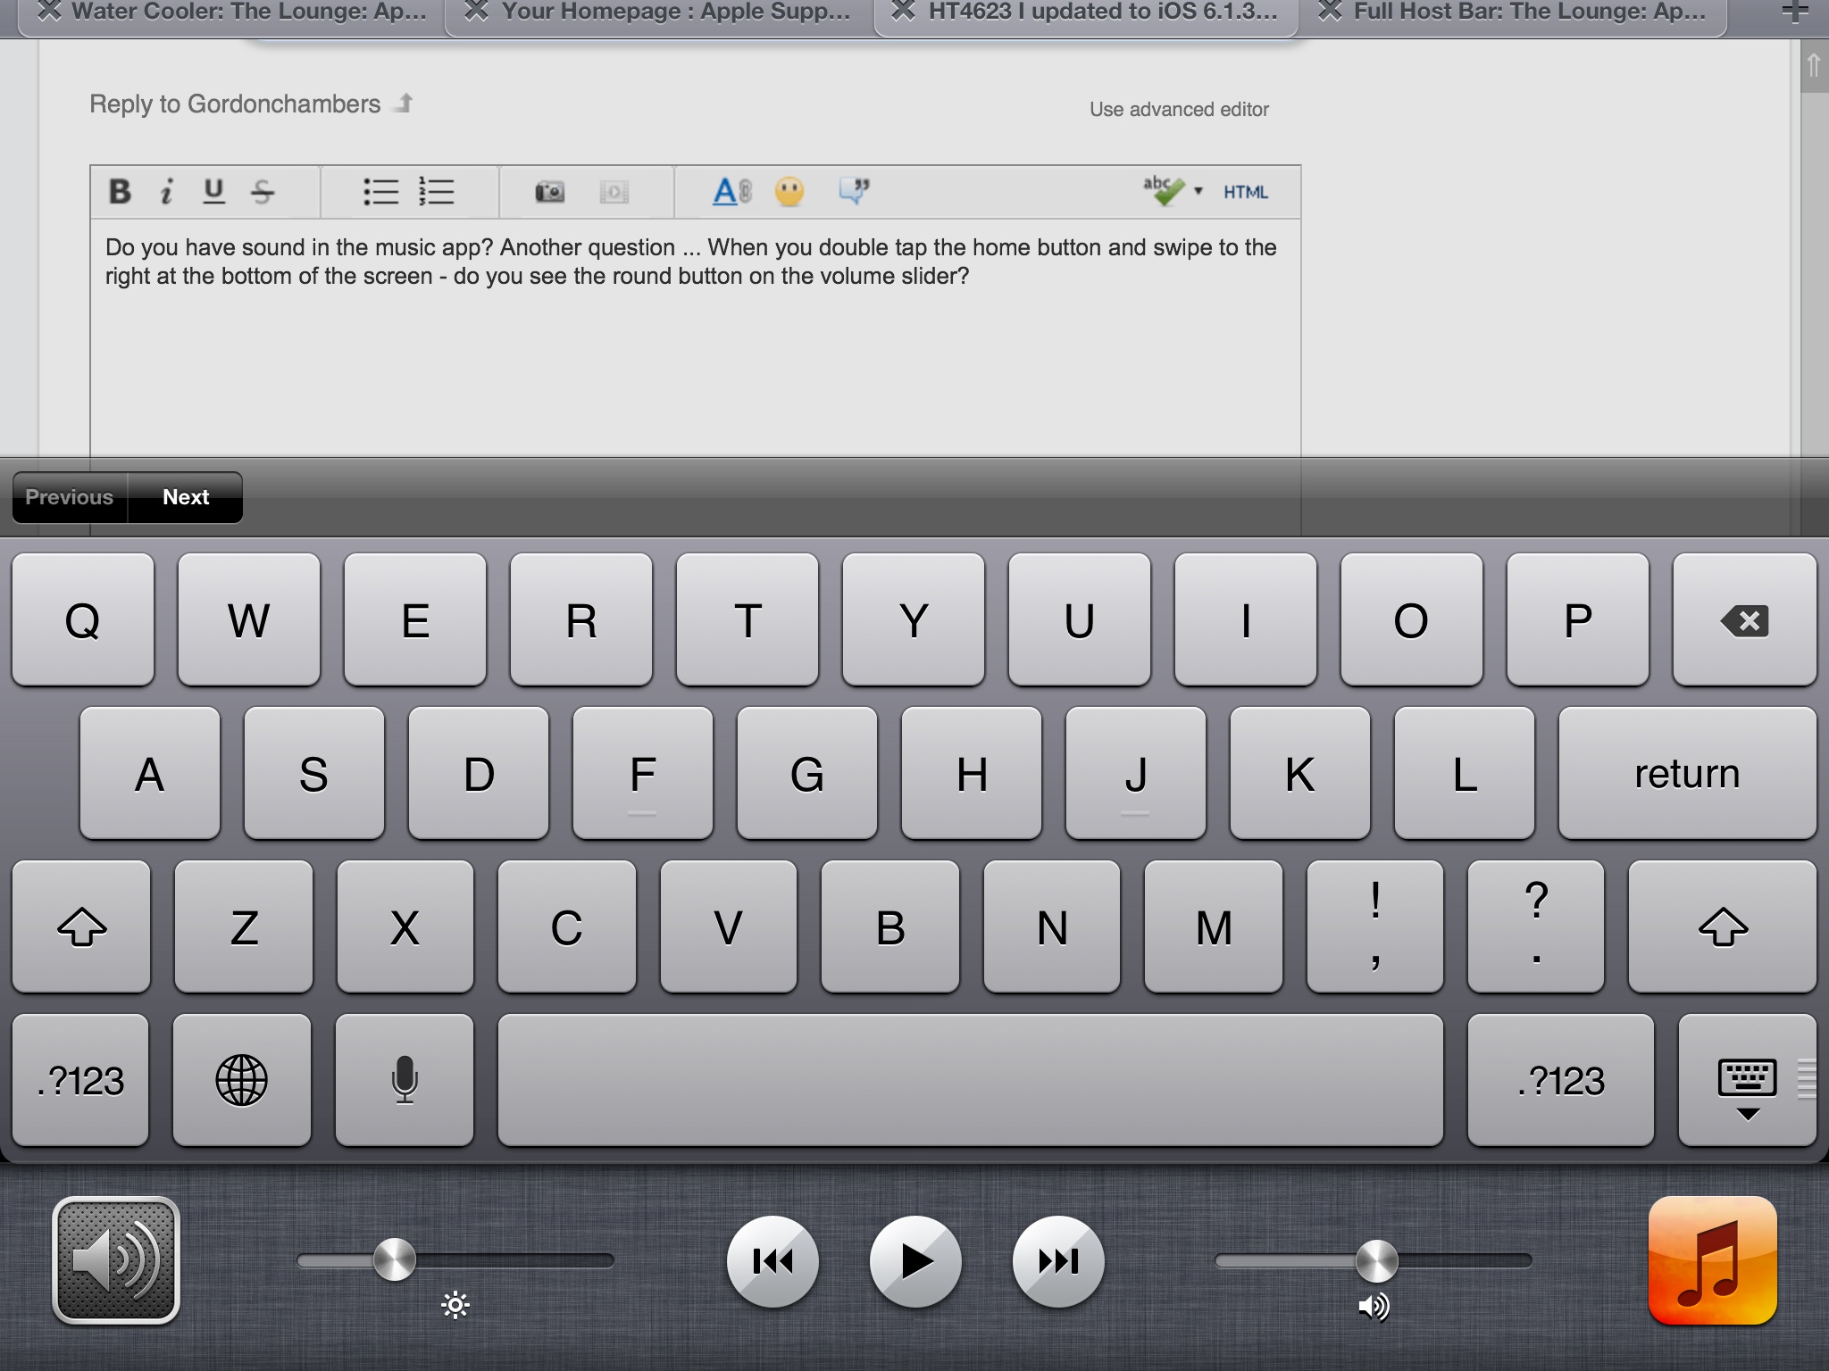Insert image with camera icon
The height and width of the screenshot is (1371, 1829).
[x=549, y=191]
